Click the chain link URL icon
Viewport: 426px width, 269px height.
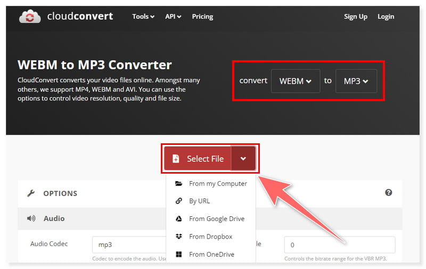click(178, 201)
